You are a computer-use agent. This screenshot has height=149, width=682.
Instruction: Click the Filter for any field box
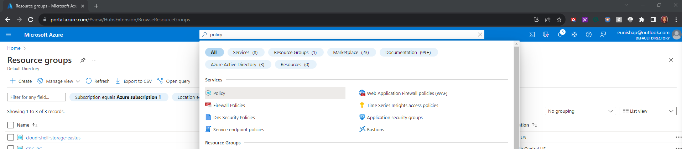pyautogui.click(x=36, y=97)
